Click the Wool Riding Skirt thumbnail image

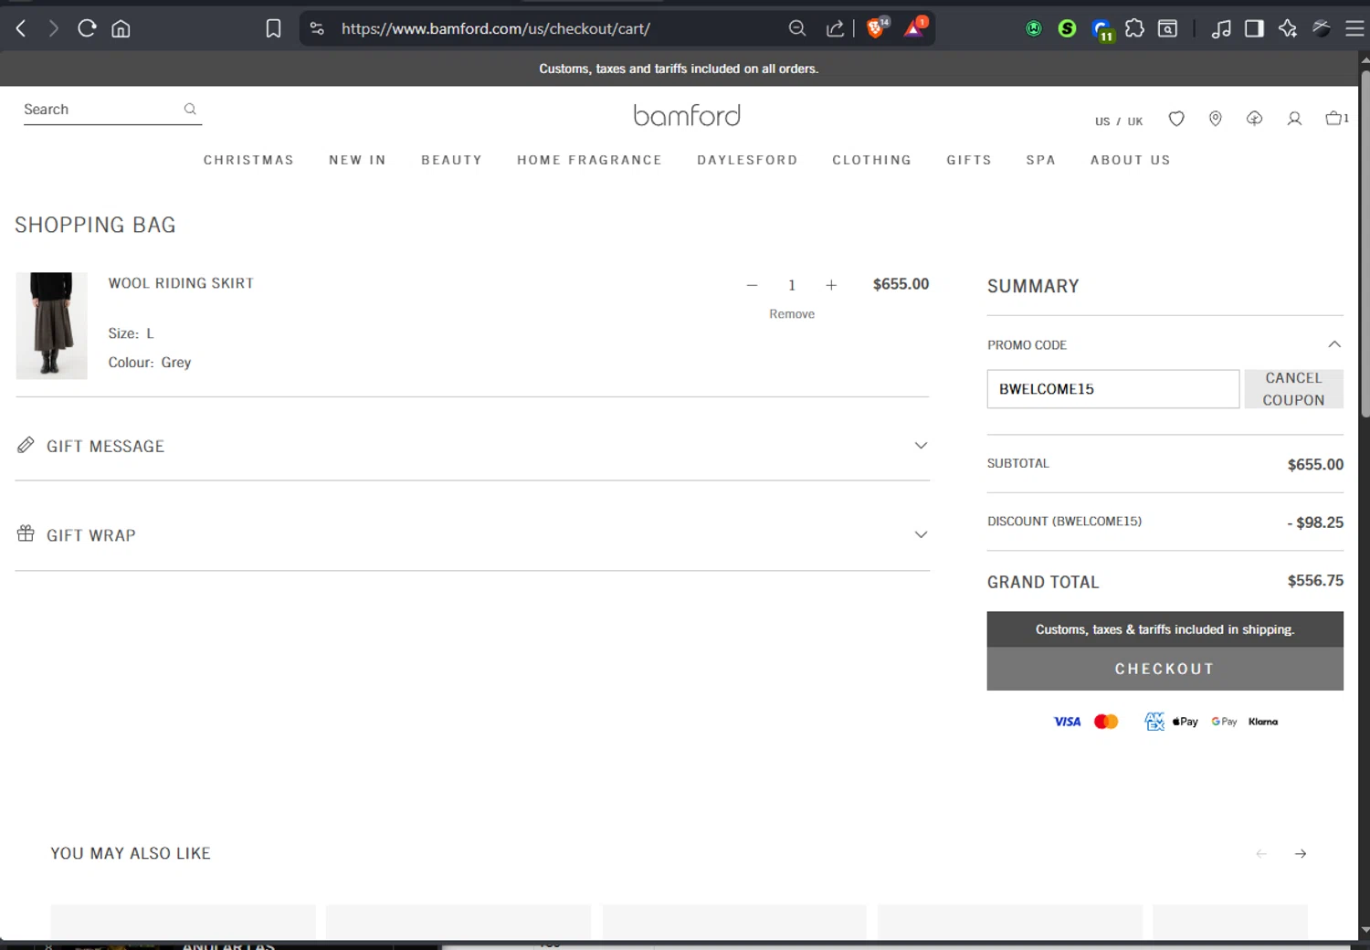click(51, 325)
